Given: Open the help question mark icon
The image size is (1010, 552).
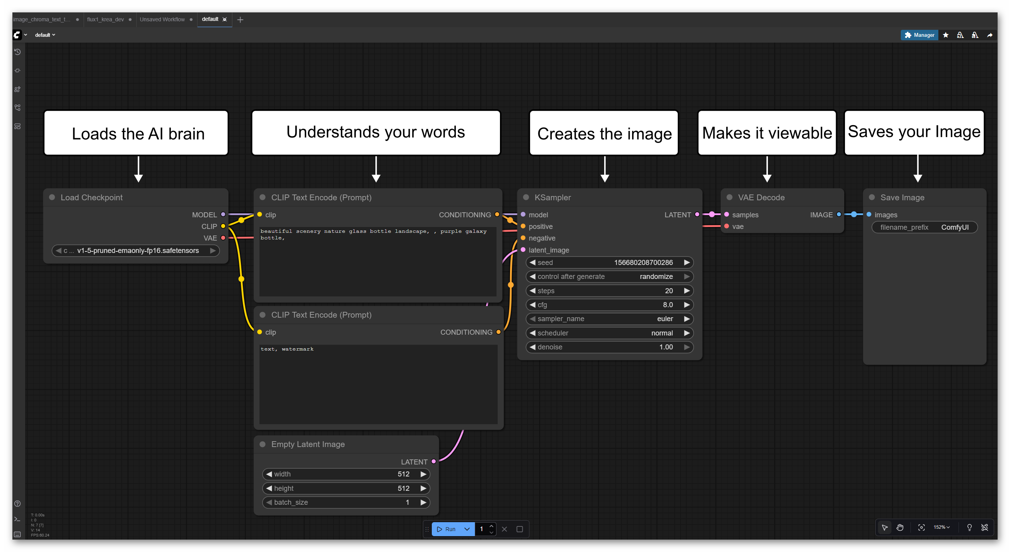Looking at the screenshot, I should tap(18, 504).
